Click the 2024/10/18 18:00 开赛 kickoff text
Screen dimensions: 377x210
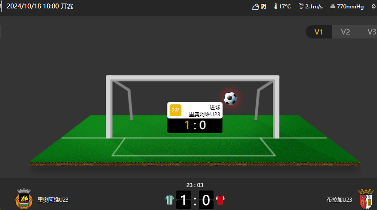[x=40, y=6]
